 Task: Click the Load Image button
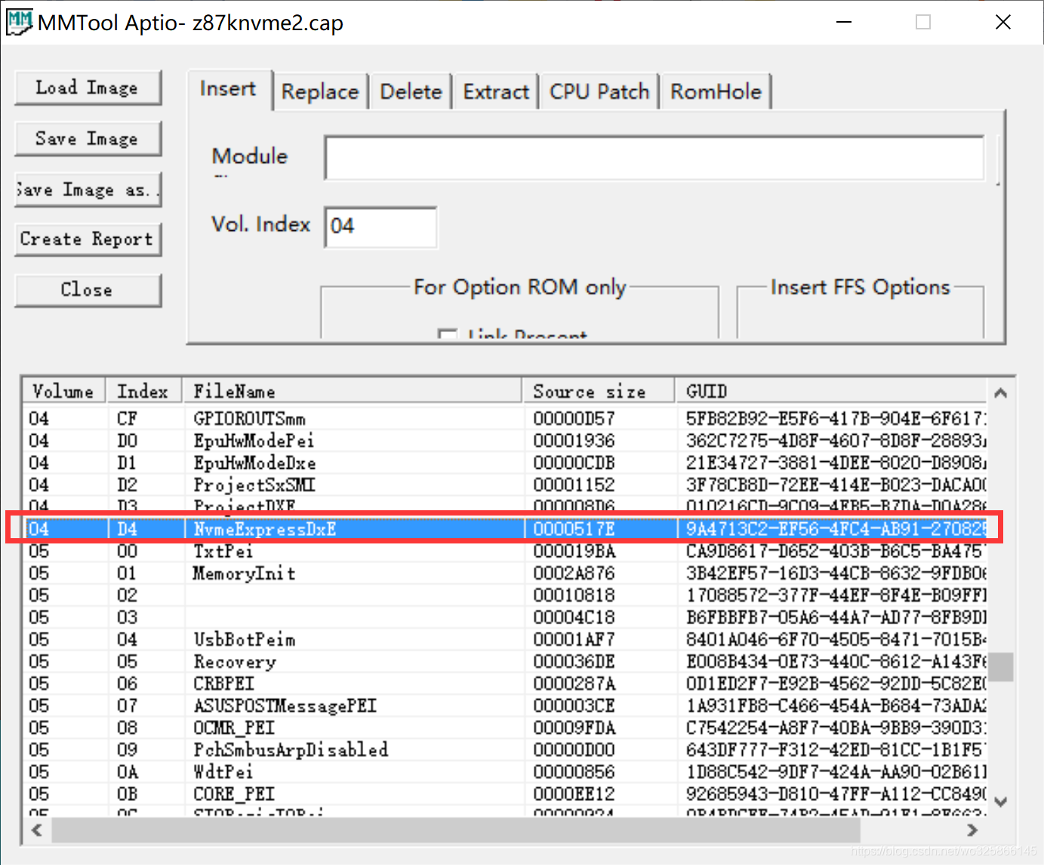coord(88,88)
